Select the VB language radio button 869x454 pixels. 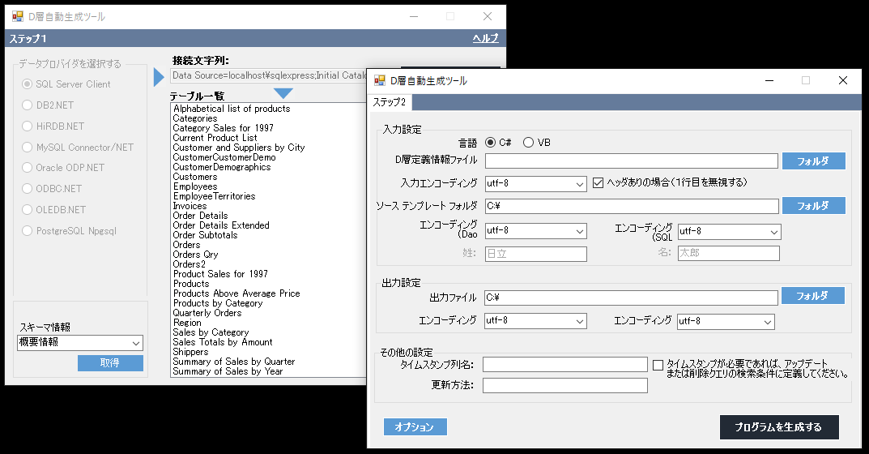pyautogui.click(x=529, y=143)
